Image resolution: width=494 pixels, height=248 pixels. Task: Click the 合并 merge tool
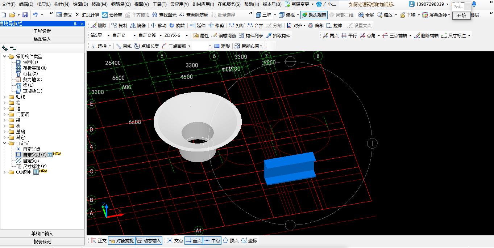point(255,26)
